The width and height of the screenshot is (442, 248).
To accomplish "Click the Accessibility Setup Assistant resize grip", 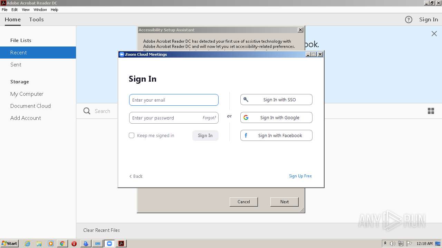I will coord(302,210).
